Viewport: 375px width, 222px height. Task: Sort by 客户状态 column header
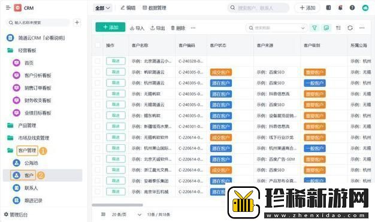[x=218, y=45]
